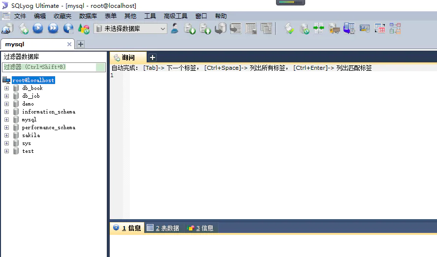Viewport: 437px width, 257px height.
Task: Select the 询问 query tab
Action: (128, 57)
